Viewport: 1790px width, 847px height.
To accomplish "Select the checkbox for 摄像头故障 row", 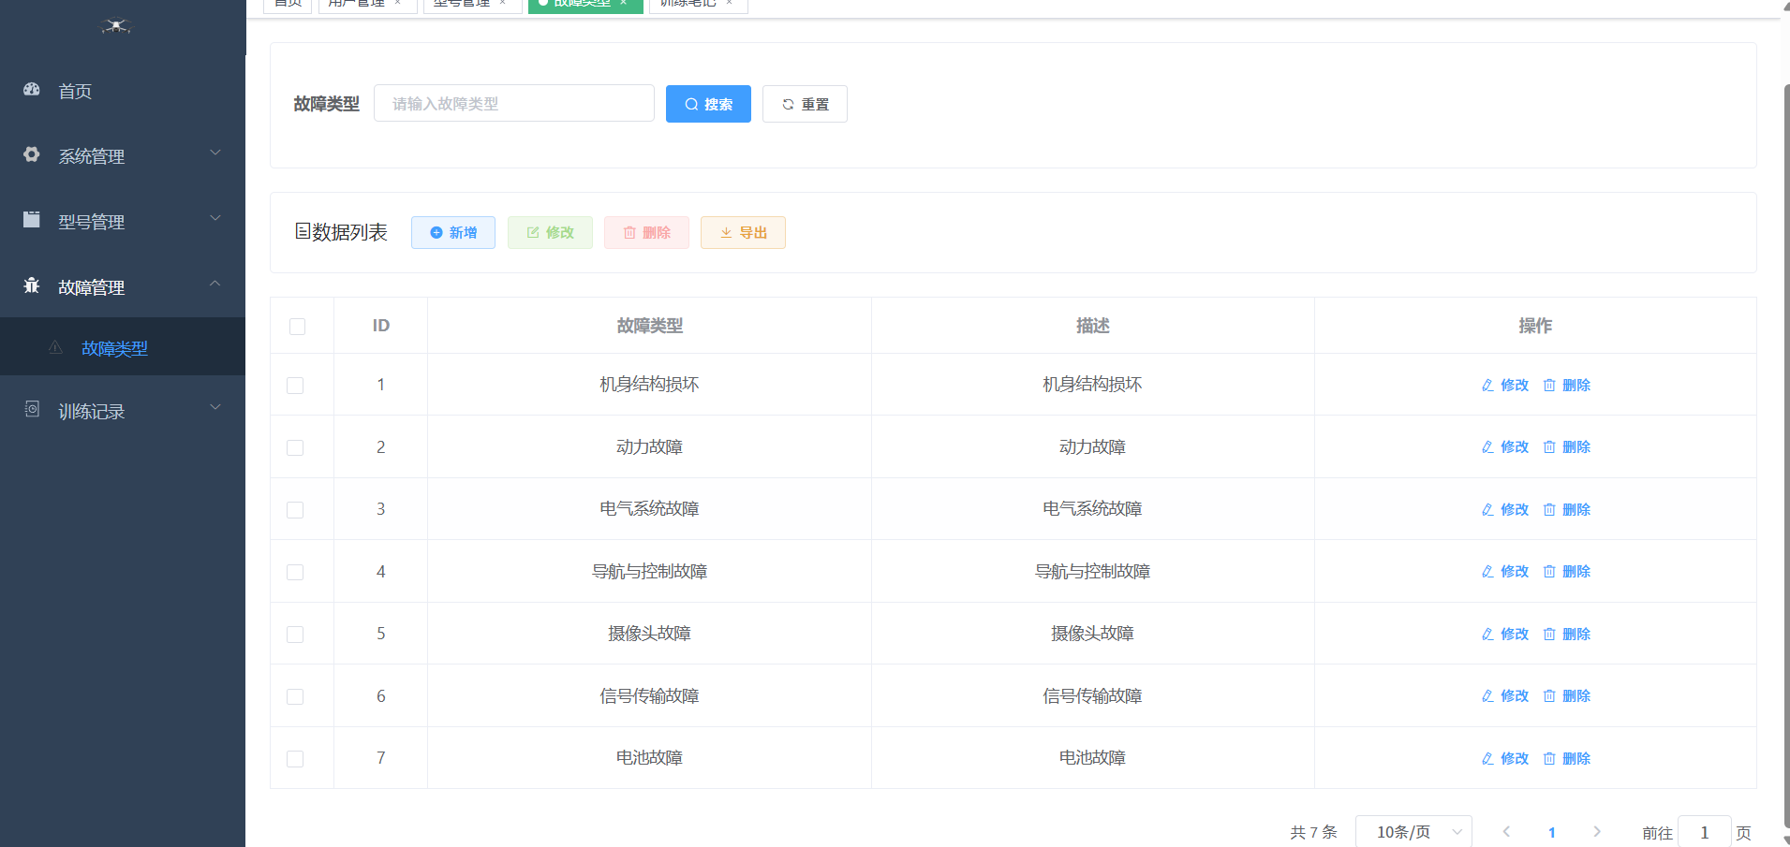I will [295, 635].
